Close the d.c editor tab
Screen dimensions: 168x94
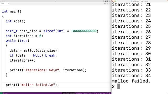[8, 4]
